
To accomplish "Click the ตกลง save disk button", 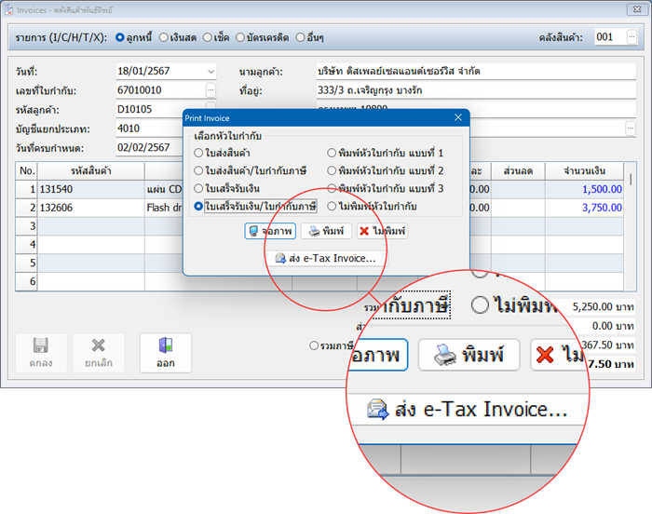I will tap(40, 353).
